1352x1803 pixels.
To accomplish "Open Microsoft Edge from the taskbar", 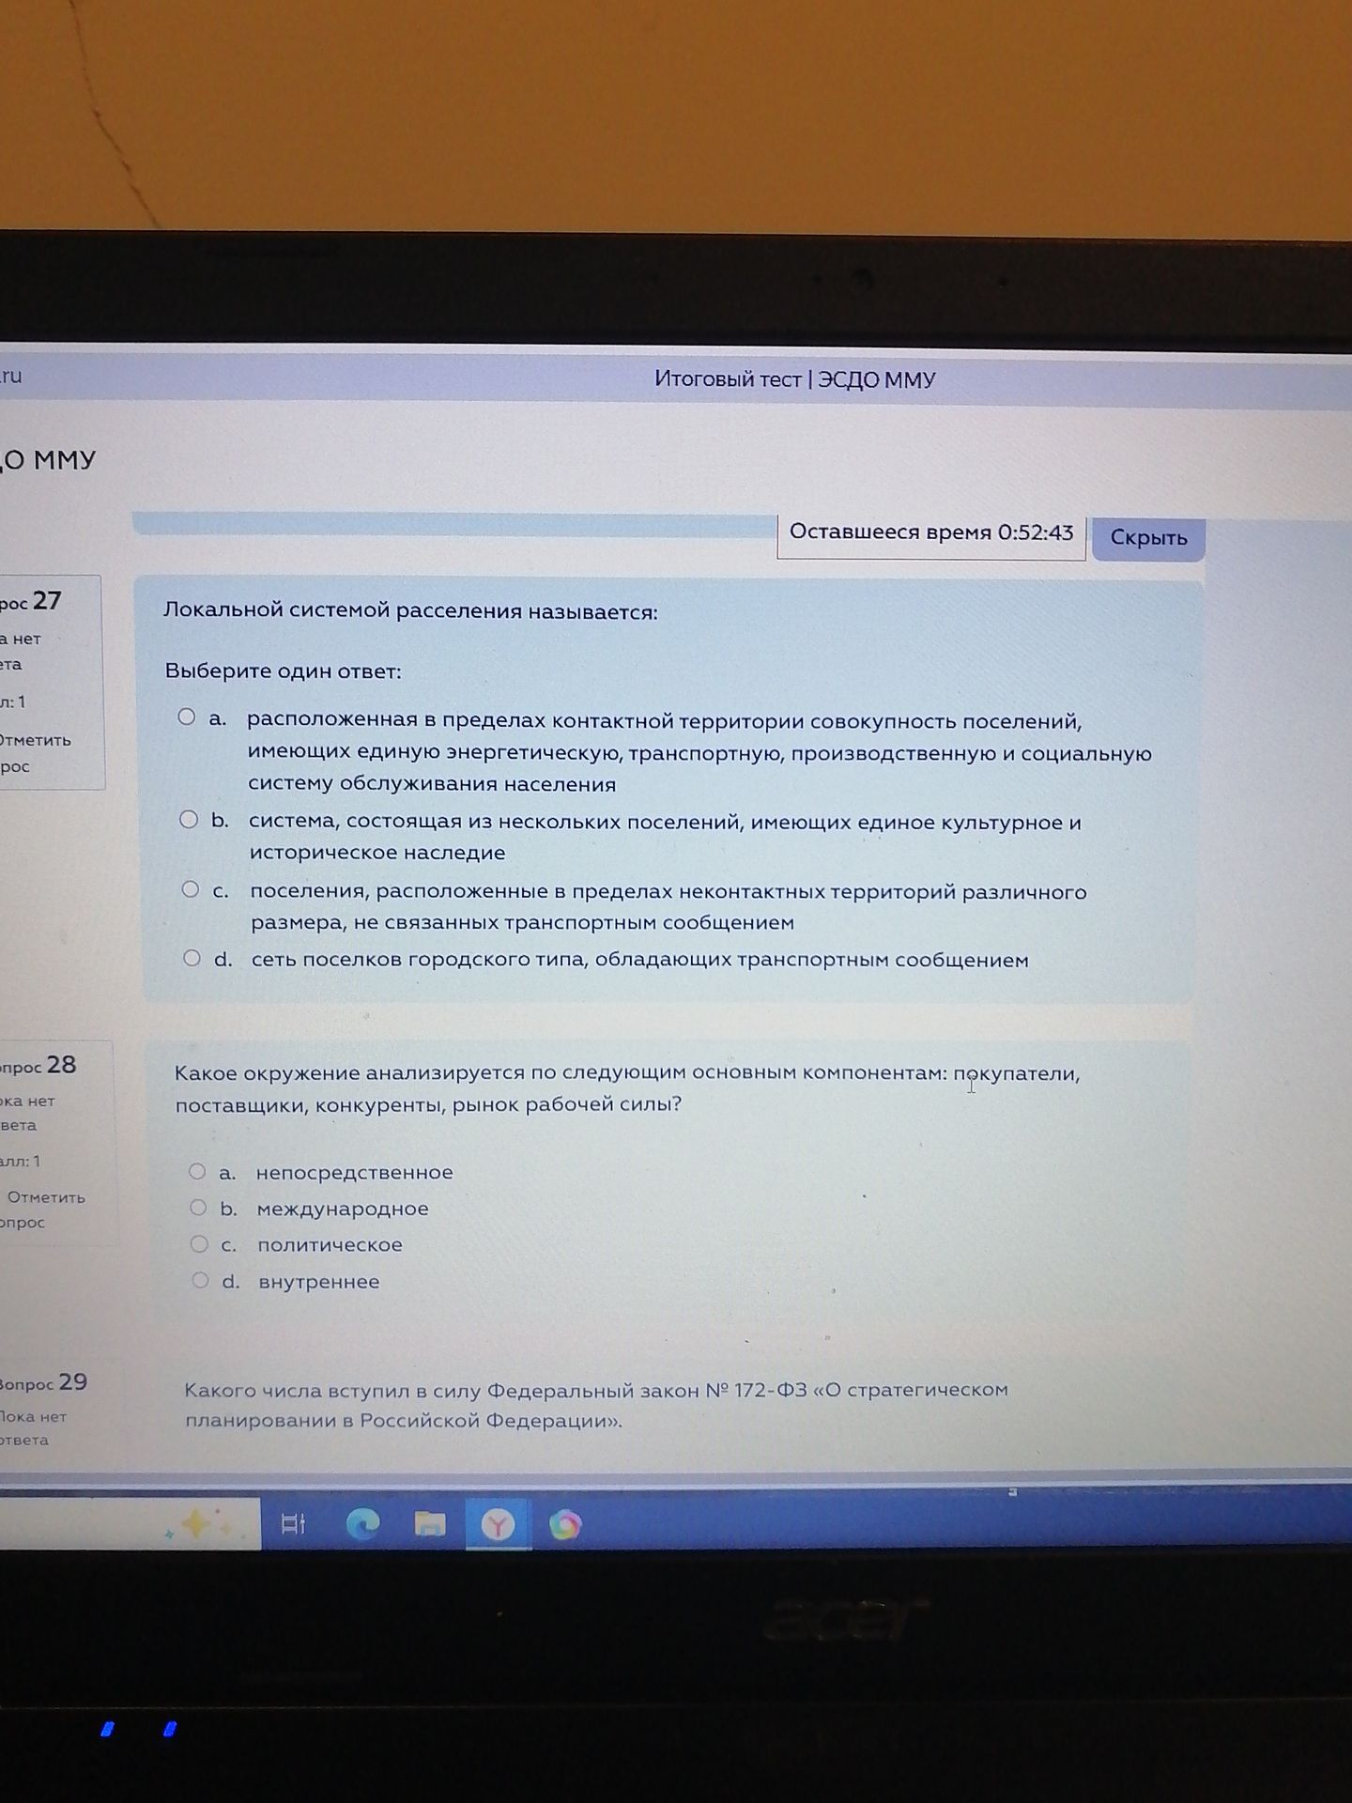I will [x=362, y=1524].
